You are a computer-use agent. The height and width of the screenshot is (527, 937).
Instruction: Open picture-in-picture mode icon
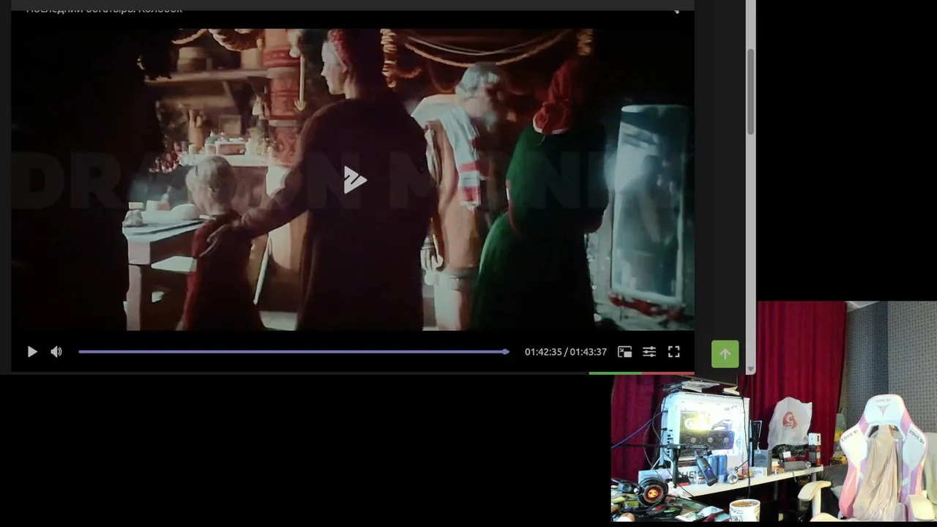[624, 352]
